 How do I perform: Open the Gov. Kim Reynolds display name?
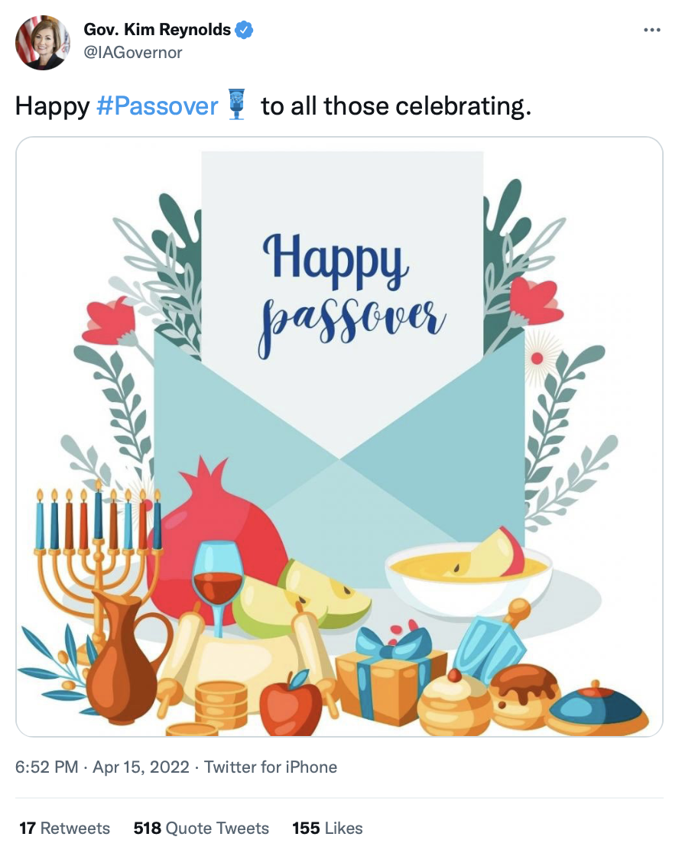click(x=157, y=29)
